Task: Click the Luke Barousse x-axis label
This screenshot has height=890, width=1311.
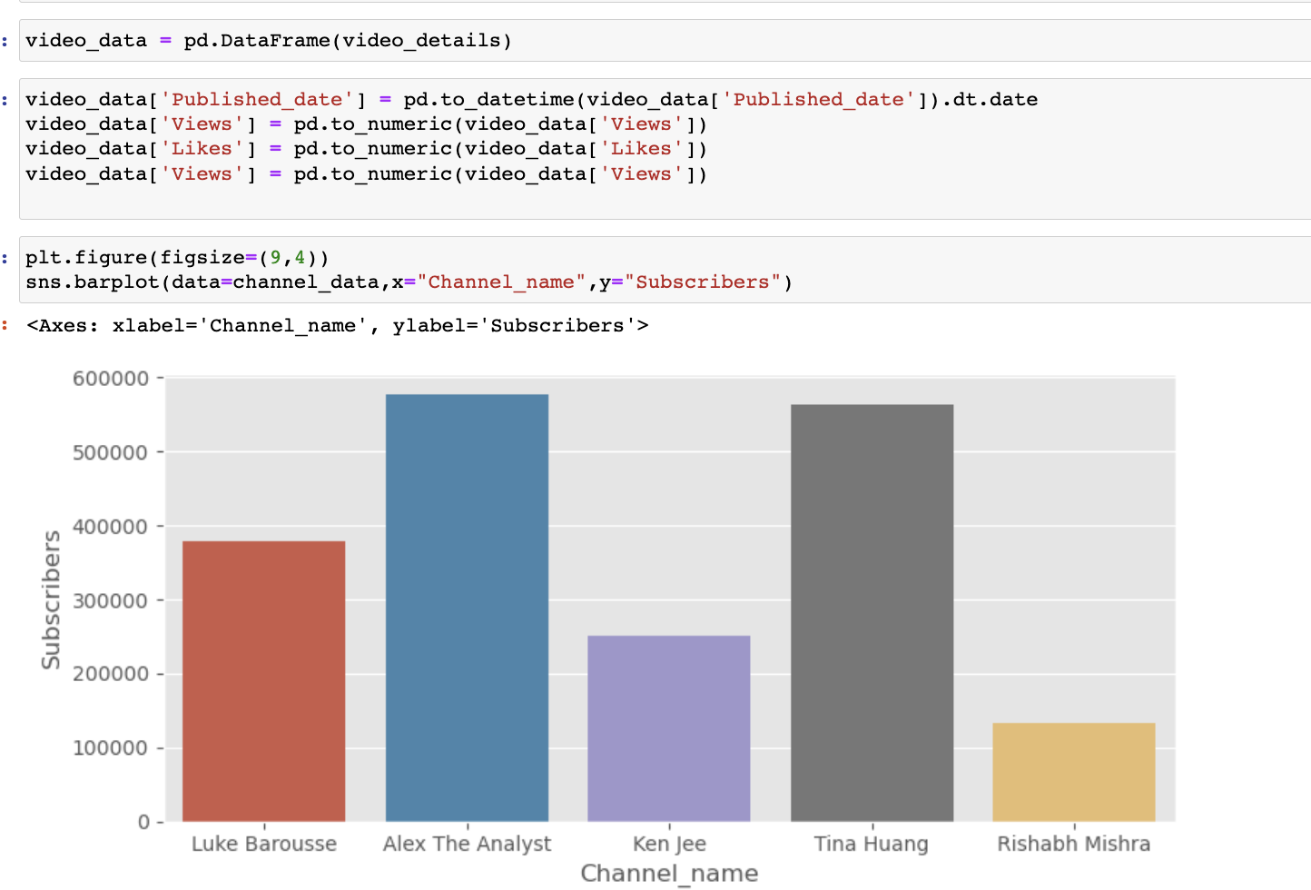Action: (263, 844)
